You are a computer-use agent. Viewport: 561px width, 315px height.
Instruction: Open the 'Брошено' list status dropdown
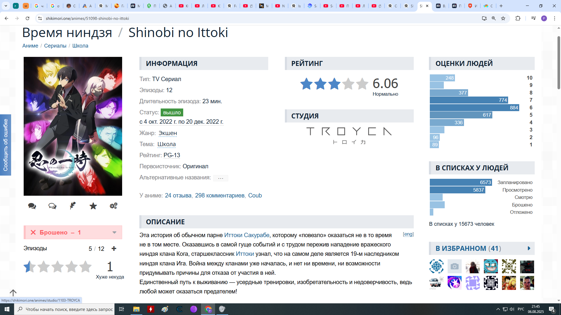click(x=114, y=232)
